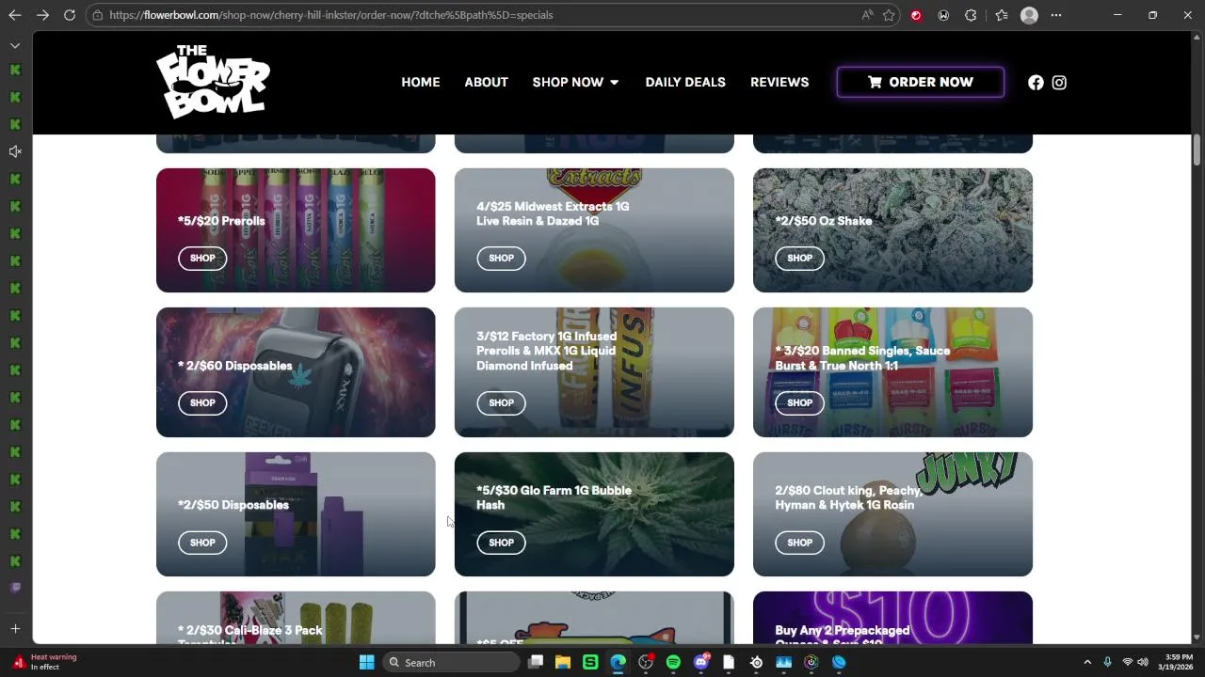Click The Flower Bowl logo
Viewport: 1205px width, 677px height.
(213, 82)
